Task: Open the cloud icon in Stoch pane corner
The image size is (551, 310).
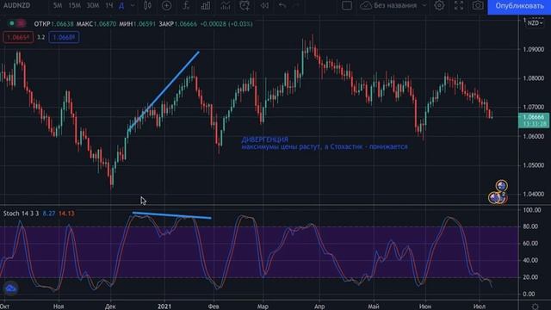Action: (10, 288)
